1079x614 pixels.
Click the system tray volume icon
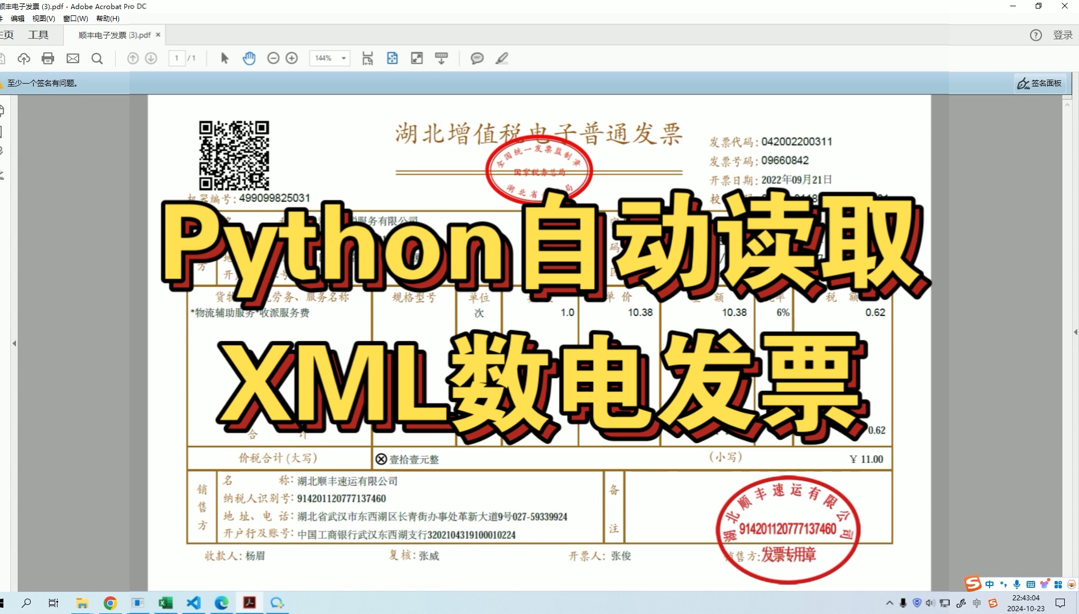pyautogui.click(x=930, y=603)
